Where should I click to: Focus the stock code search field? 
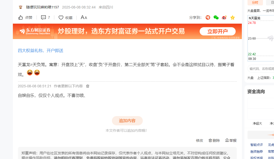pyautogui.click(x=261, y=69)
